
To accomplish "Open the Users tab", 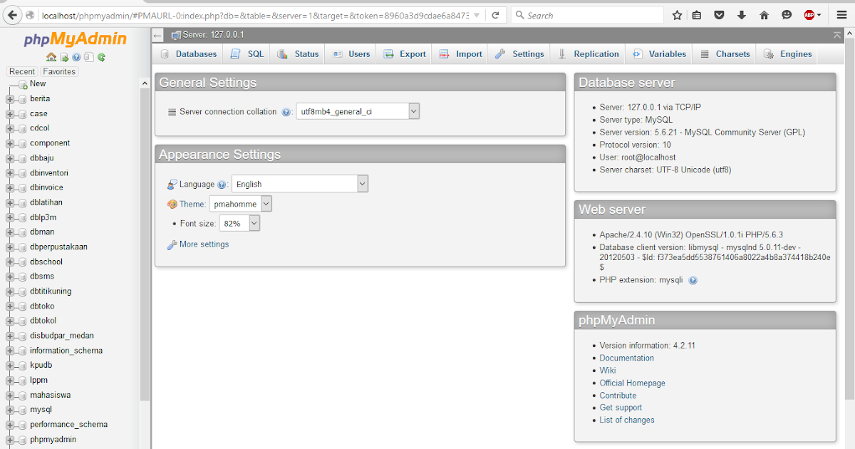I will [351, 54].
